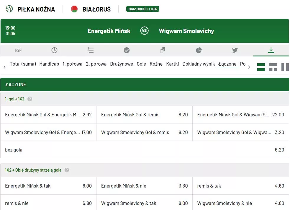The width and height of the screenshot is (290, 210).
Task: Click the checkmark circle icon
Action: [127, 51]
